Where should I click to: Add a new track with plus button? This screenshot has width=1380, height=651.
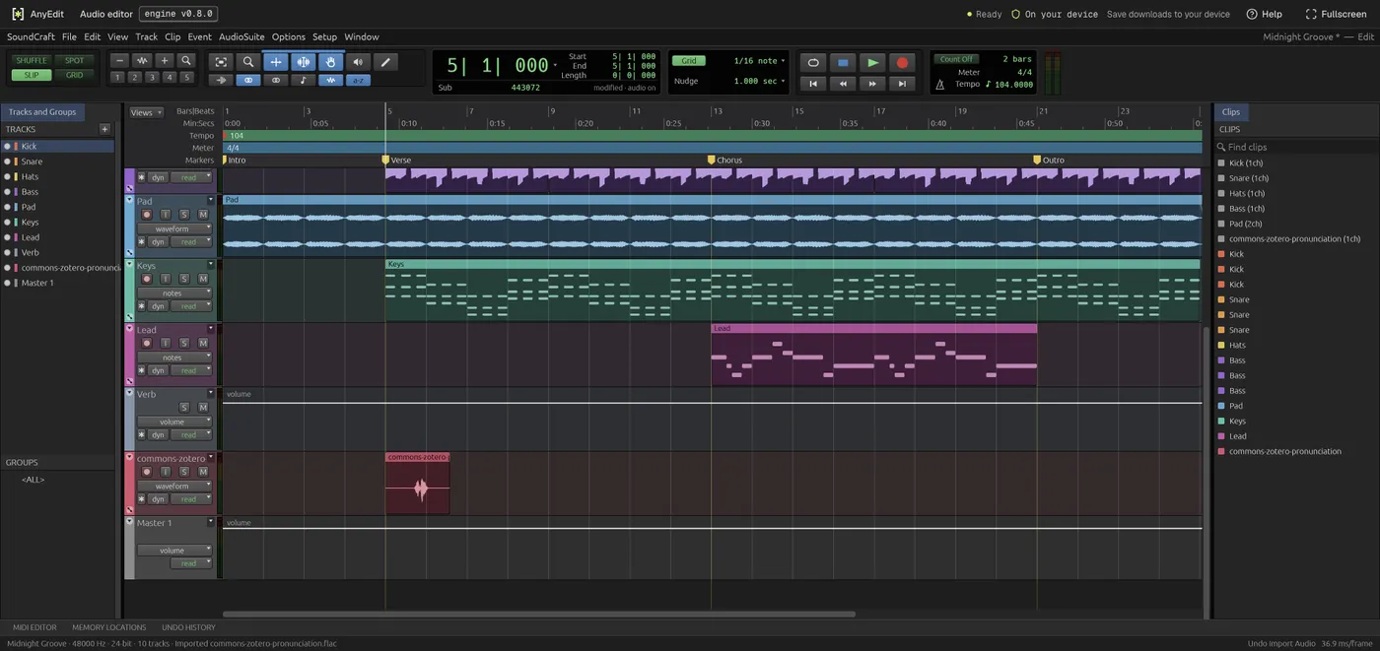coord(104,129)
